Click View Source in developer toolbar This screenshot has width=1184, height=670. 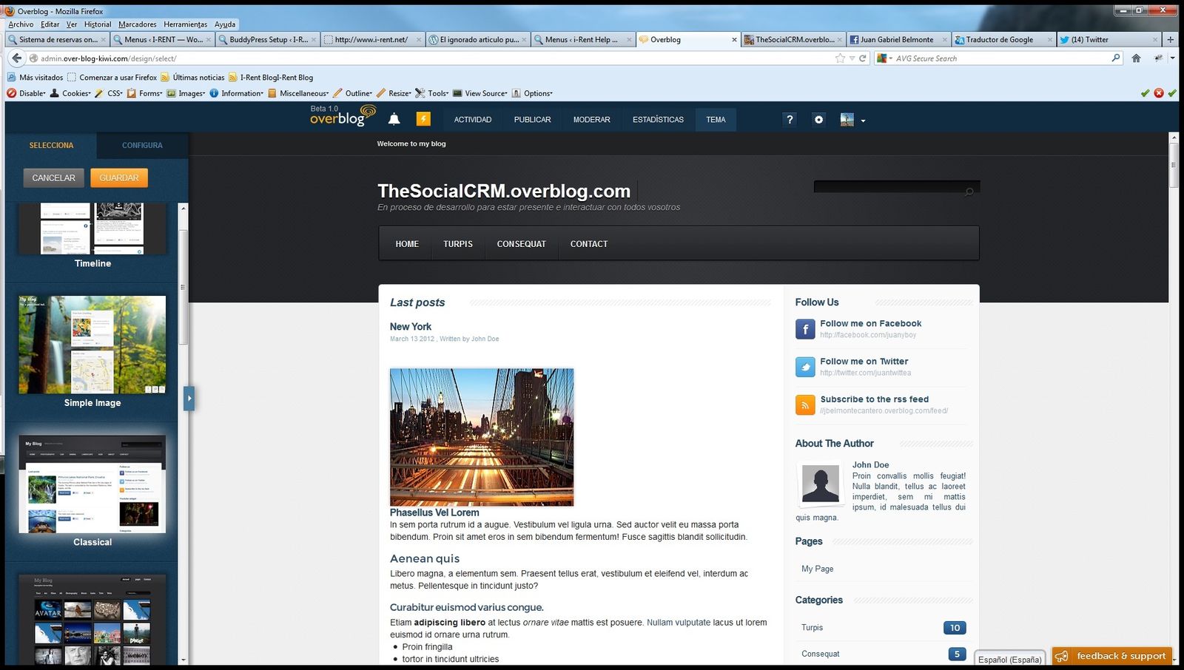tap(480, 93)
